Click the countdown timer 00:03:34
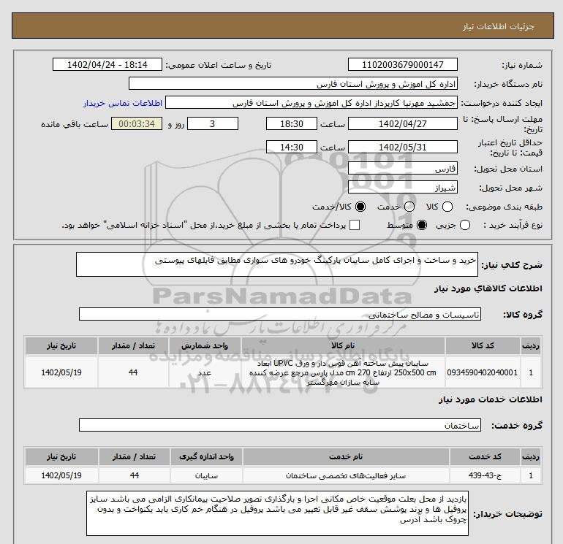Screen dimensions: 563x544 tap(137, 123)
